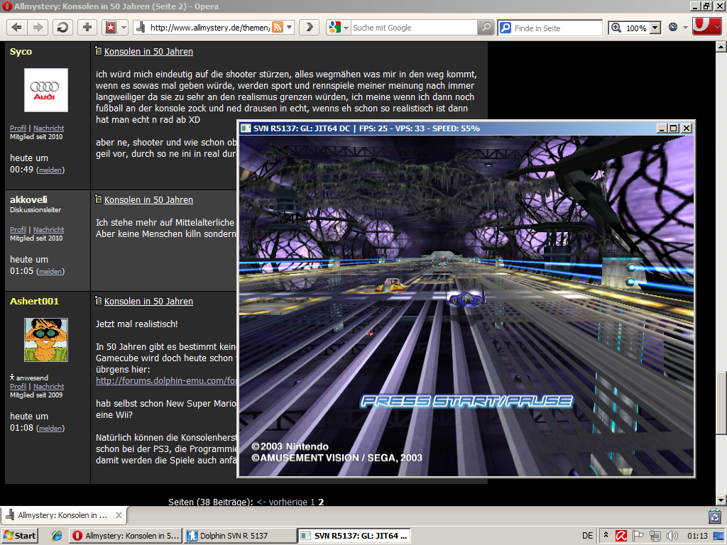Screen dimensions: 727x545
Task: Click the DE language indicator in the tray
Action: click(587, 536)
